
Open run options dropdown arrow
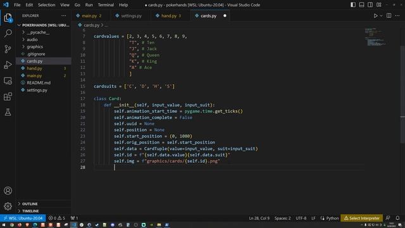381,16
